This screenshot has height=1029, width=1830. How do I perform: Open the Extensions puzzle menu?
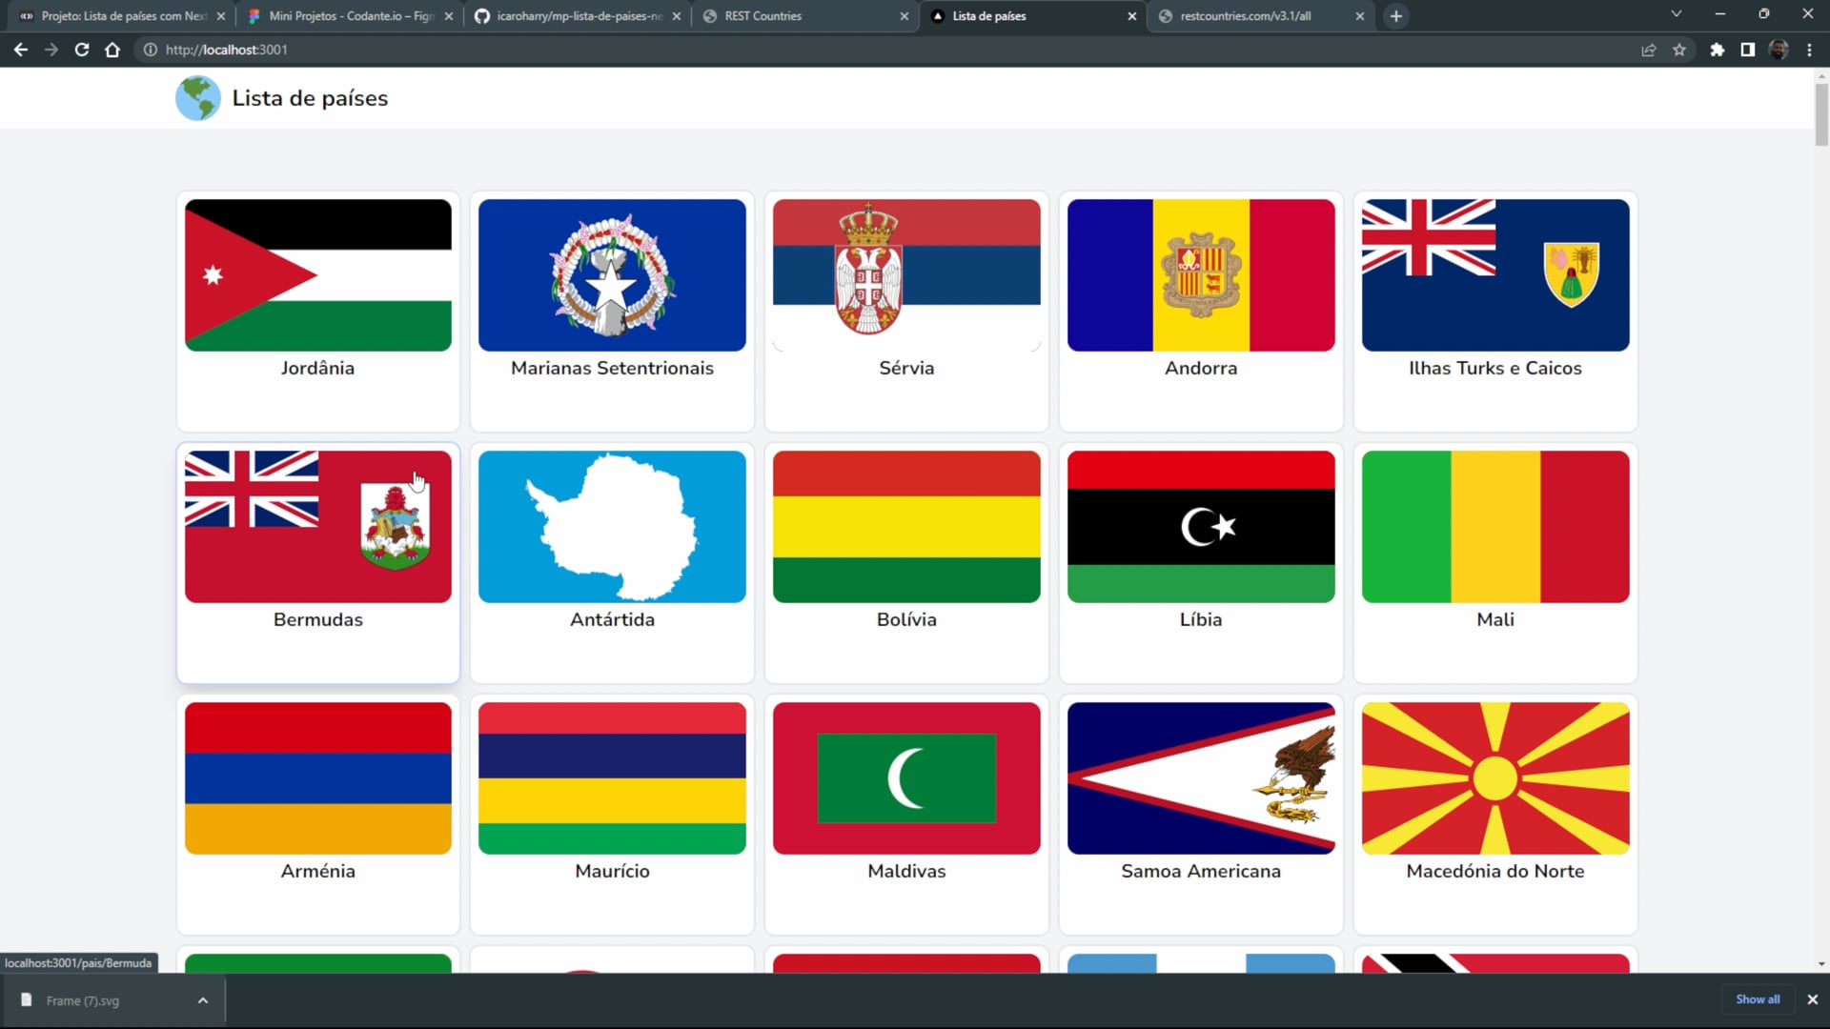(x=1718, y=50)
